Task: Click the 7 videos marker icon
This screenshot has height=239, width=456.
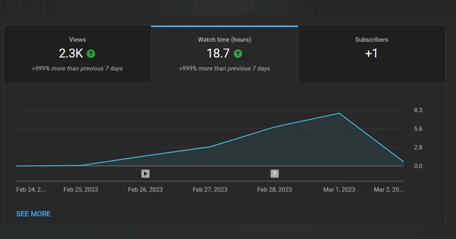Action: pyautogui.click(x=274, y=174)
